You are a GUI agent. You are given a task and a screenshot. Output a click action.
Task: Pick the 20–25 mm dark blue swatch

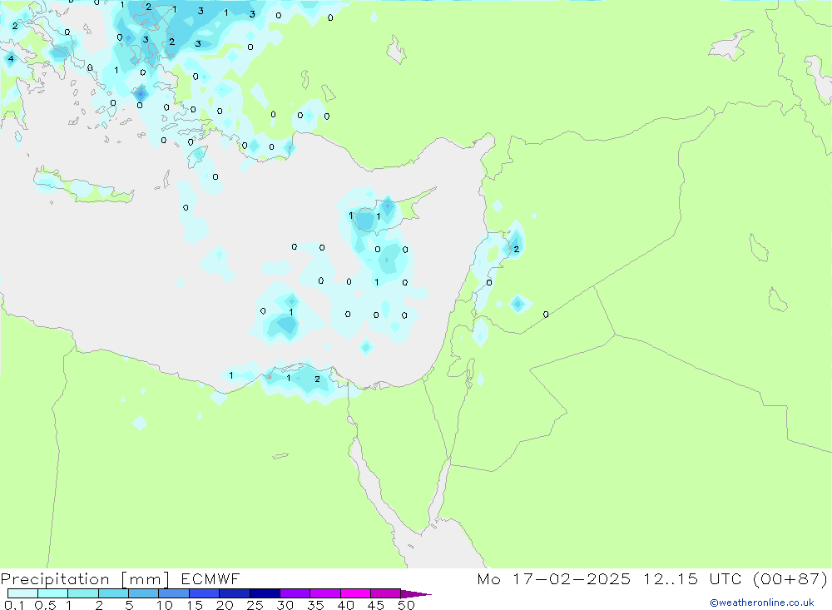click(234, 593)
